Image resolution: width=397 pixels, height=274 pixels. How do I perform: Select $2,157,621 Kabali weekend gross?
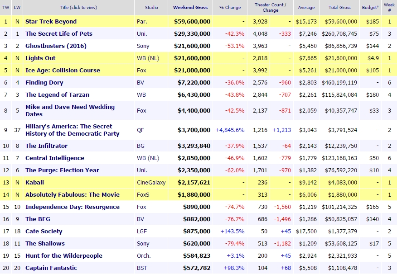194,182
